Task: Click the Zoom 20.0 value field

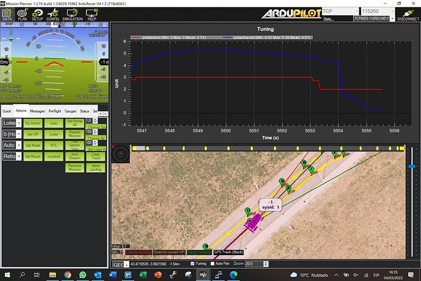Action: pos(254,264)
